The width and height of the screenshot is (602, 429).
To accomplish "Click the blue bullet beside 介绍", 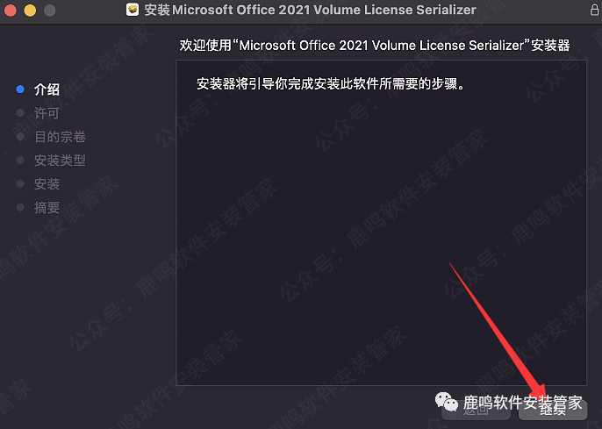I will point(20,89).
